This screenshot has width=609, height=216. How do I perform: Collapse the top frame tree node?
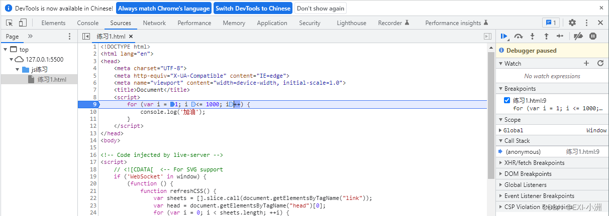click(x=5, y=49)
